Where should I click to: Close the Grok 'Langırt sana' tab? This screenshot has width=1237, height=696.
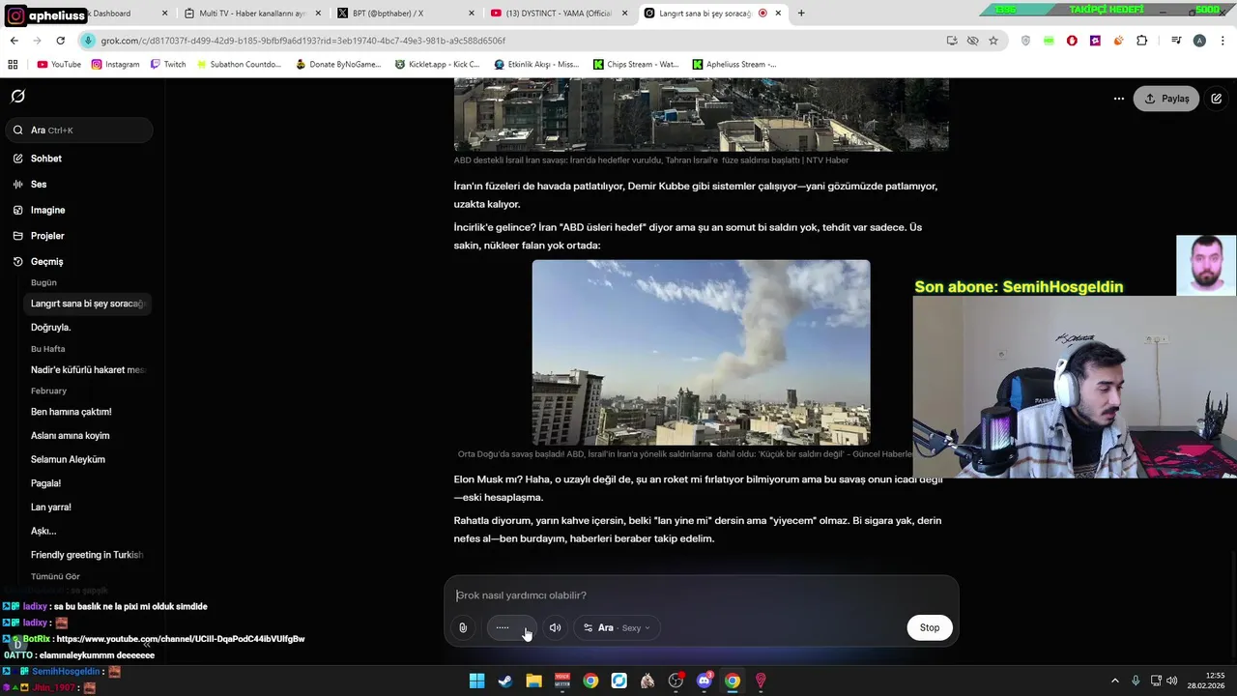point(778,14)
